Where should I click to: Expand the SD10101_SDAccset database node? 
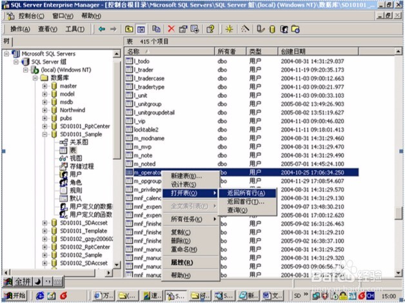click(44, 222)
